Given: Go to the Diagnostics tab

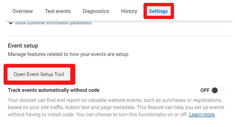Looking at the screenshot, I should coord(96,11).
